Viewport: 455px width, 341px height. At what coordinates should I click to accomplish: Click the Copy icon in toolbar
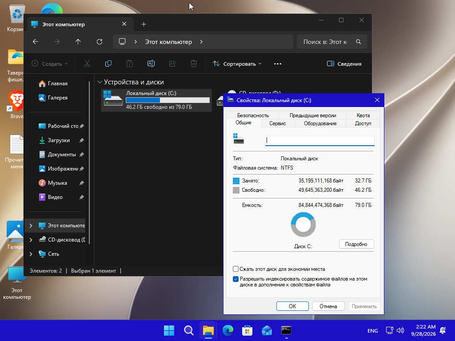pyautogui.click(x=108, y=63)
